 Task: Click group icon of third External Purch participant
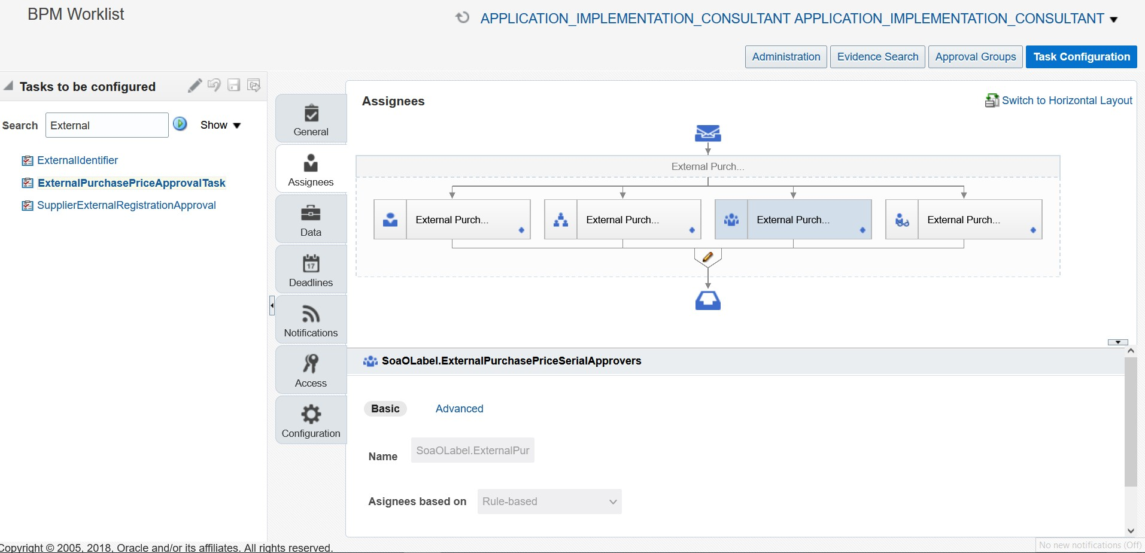[x=731, y=220]
